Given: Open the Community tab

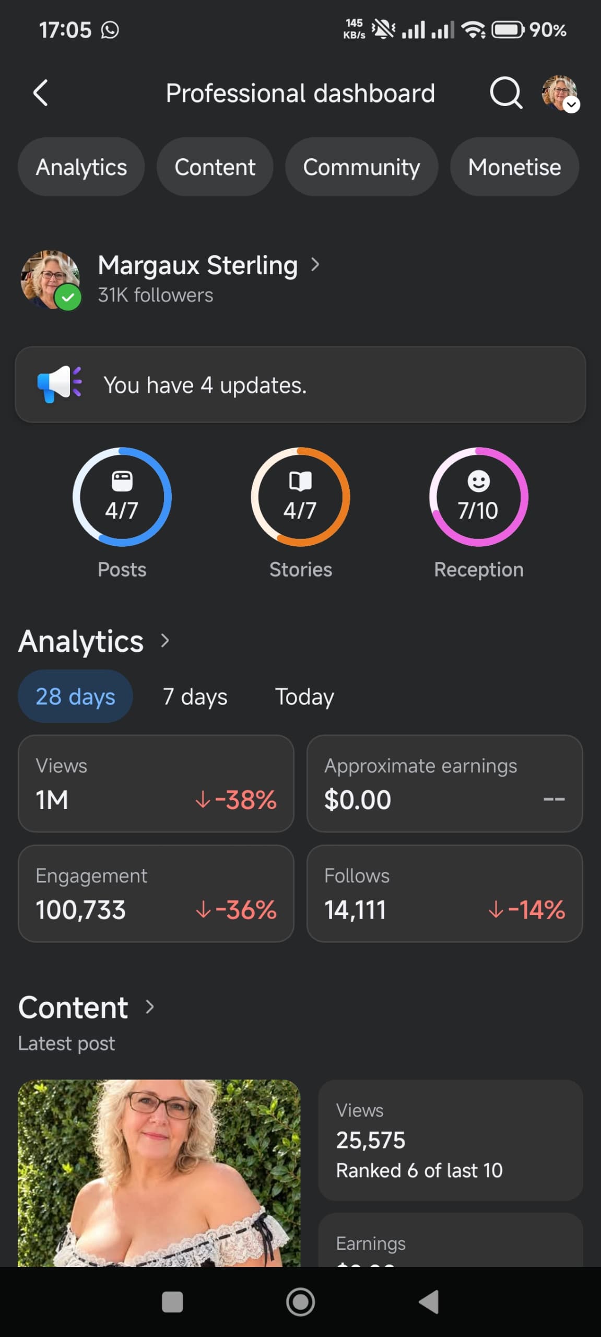Looking at the screenshot, I should coord(361,167).
